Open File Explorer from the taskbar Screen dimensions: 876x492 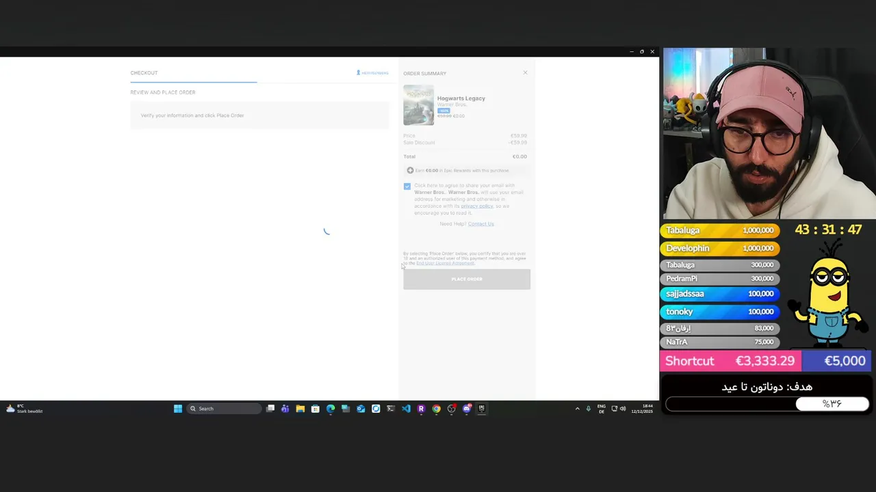[300, 409]
